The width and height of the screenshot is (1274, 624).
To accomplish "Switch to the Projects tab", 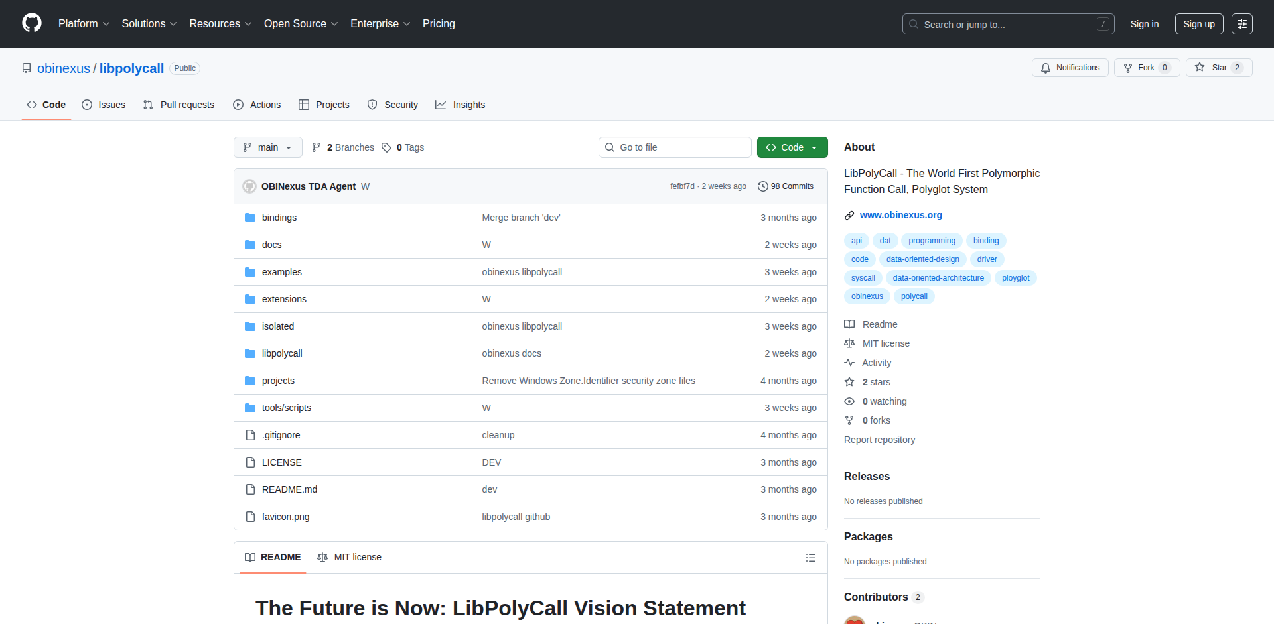I will 324,105.
